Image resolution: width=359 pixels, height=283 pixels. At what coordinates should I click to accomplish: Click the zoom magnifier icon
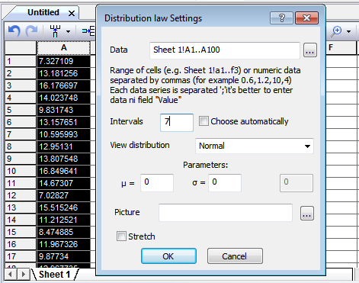337,31
